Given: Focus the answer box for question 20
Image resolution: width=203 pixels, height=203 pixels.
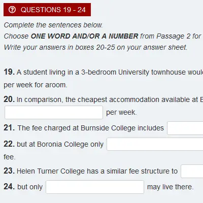Looking at the screenshot, I should tap(54, 113).
